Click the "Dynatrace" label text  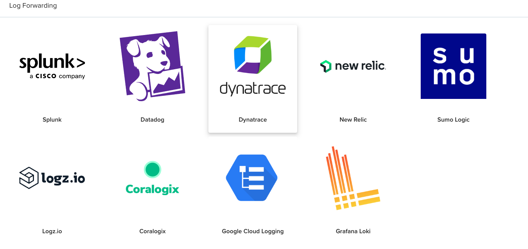[253, 120]
